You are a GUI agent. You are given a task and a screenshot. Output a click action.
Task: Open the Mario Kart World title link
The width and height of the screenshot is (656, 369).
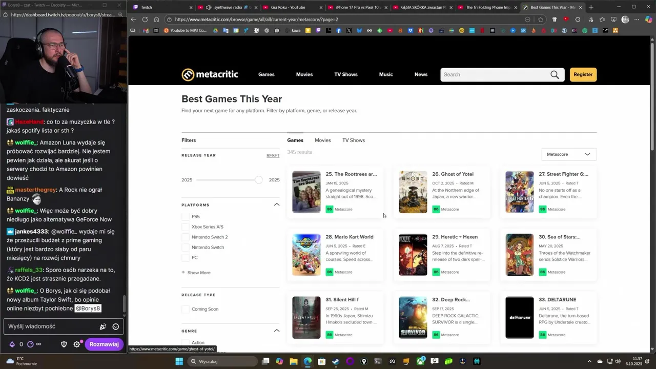pos(350,237)
